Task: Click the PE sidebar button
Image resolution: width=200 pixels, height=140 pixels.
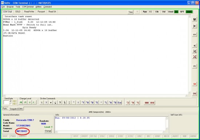Action: pyautogui.click(x=195, y=66)
